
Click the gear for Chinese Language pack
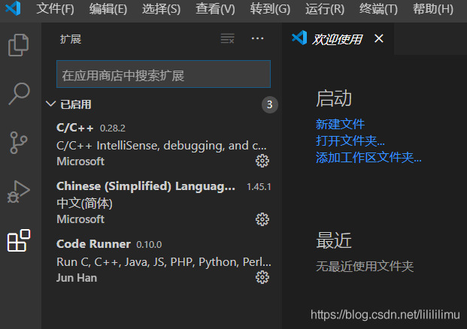(x=262, y=219)
